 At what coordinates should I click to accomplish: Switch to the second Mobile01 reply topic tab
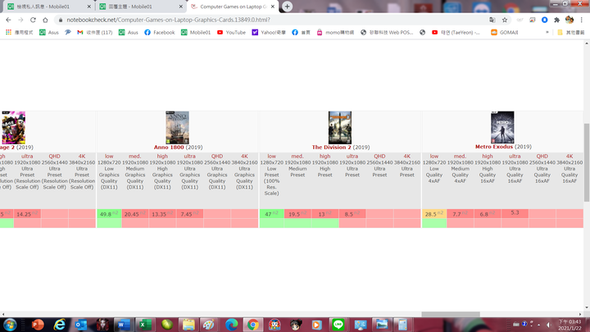141,7
